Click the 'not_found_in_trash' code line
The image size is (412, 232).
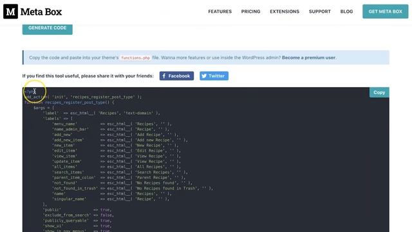[133, 188]
